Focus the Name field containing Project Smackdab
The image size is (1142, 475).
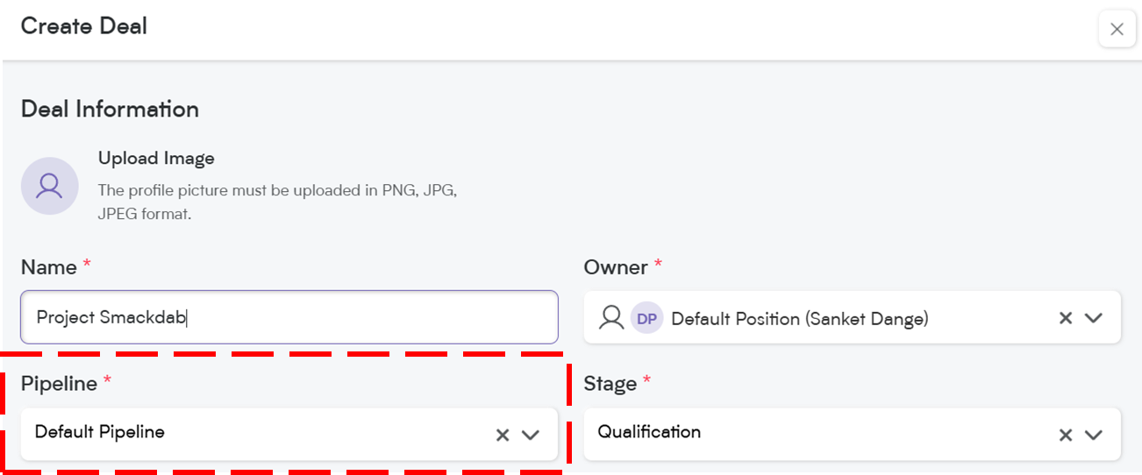tap(289, 317)
